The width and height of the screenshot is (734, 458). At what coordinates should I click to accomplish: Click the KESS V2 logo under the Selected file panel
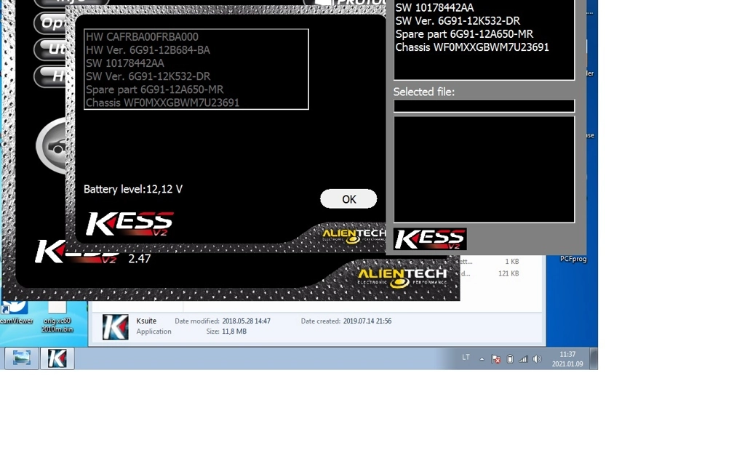430,239
